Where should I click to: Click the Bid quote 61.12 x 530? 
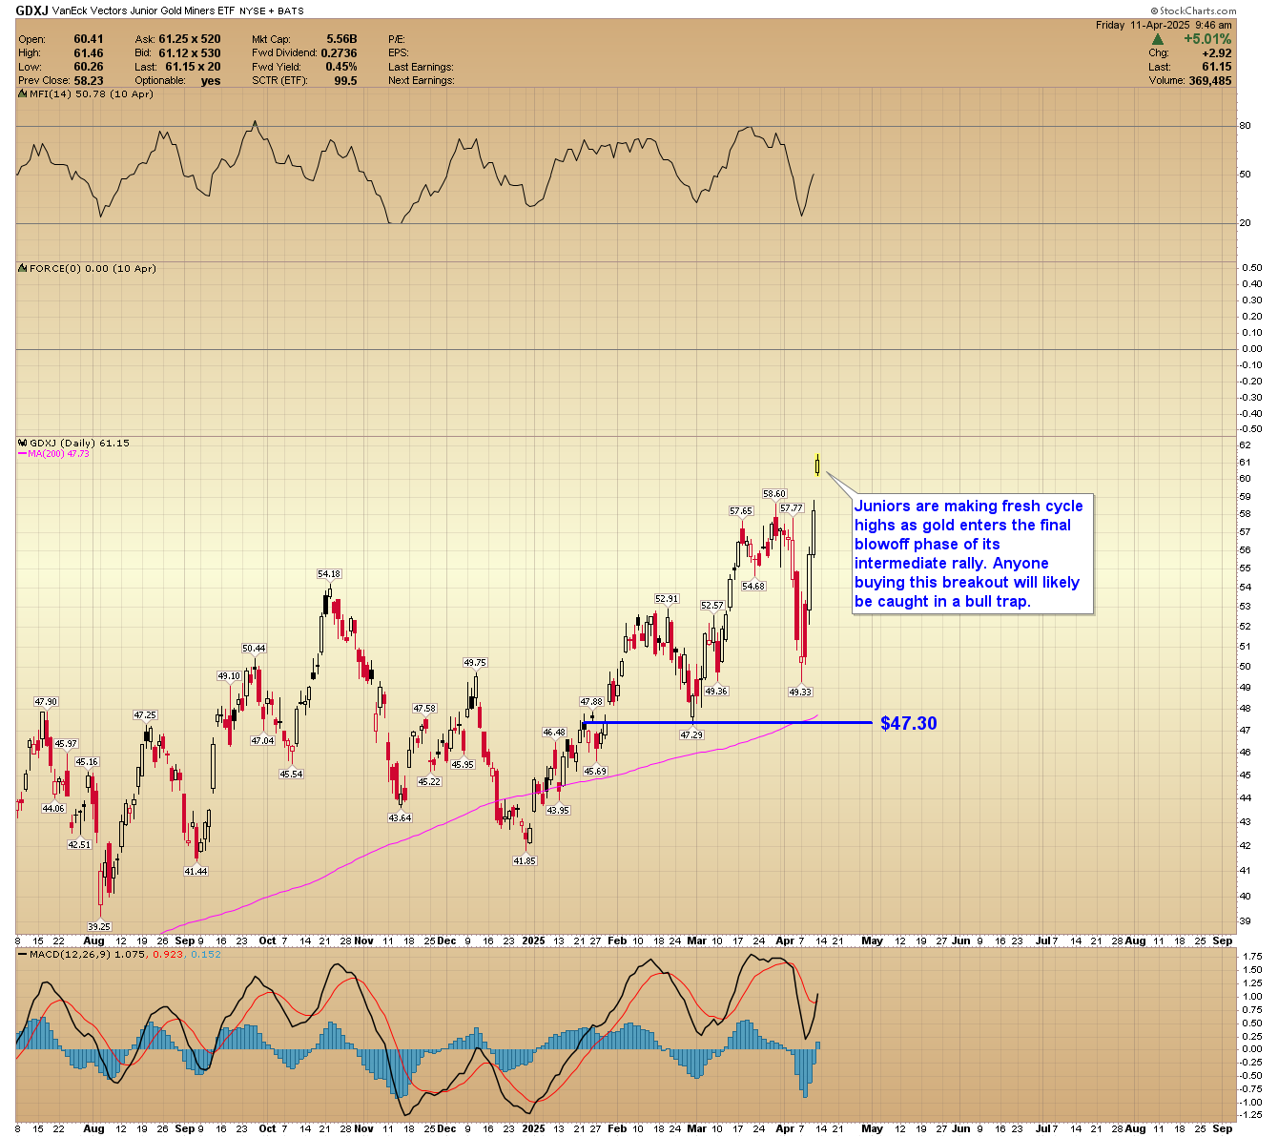(190, 53)
